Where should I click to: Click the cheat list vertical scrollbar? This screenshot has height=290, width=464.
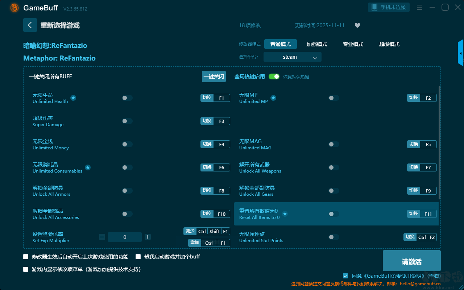[x=440, y=142]
